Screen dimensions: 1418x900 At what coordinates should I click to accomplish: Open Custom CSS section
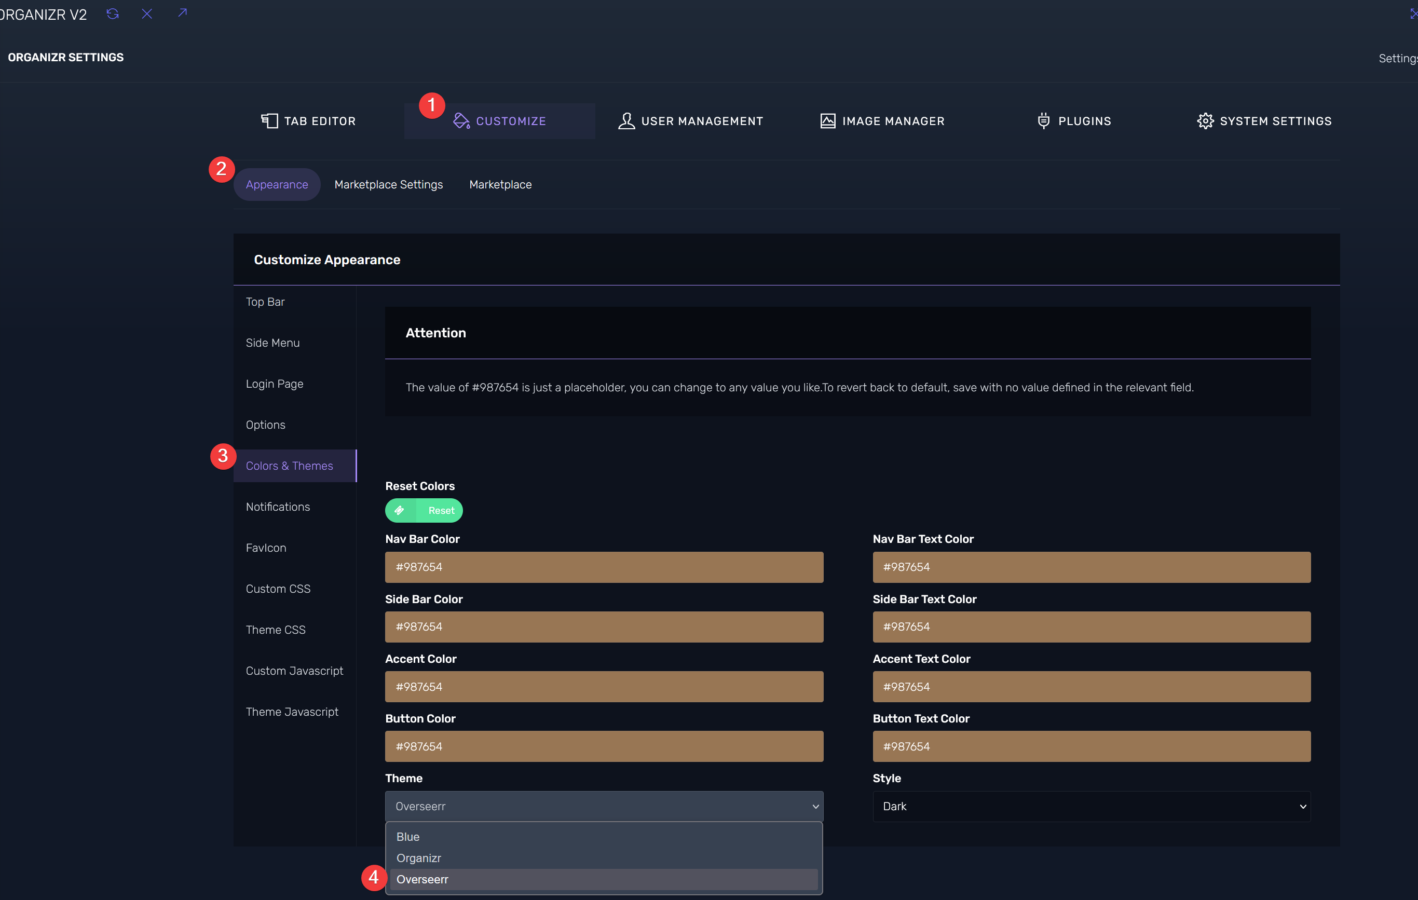coord(295,589)
